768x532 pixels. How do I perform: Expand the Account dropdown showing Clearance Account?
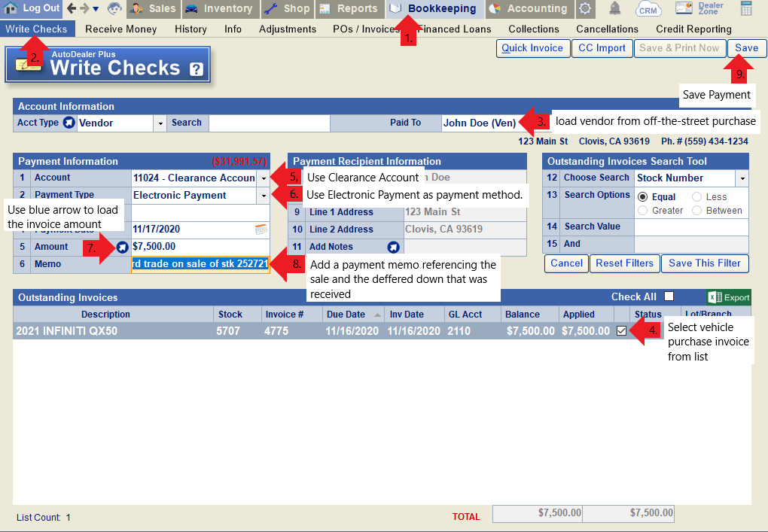click(264, 178)
